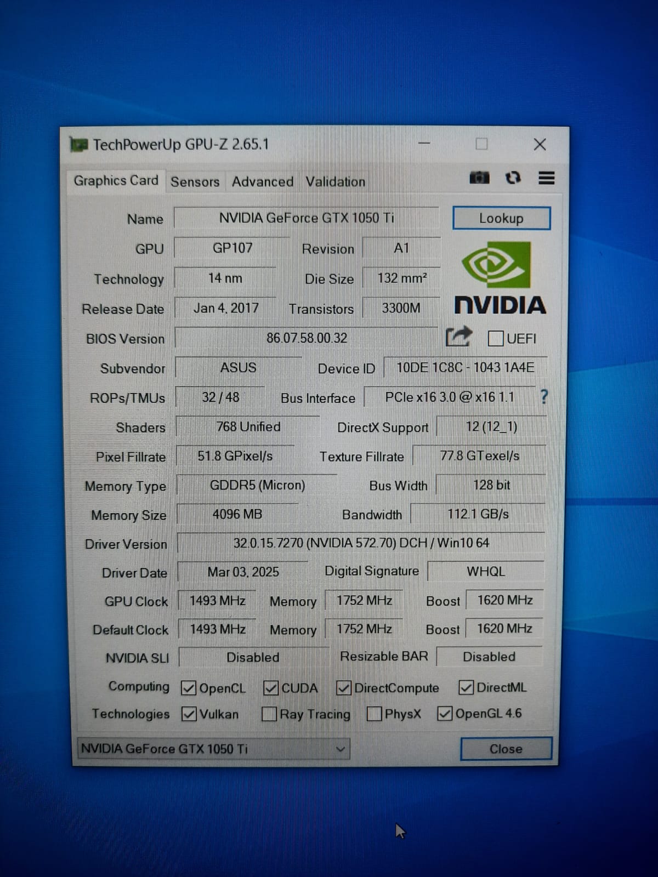Toggle the Vulkan checkbox
The height and width of the screenshot is (877, 658).
pos(189,714)
